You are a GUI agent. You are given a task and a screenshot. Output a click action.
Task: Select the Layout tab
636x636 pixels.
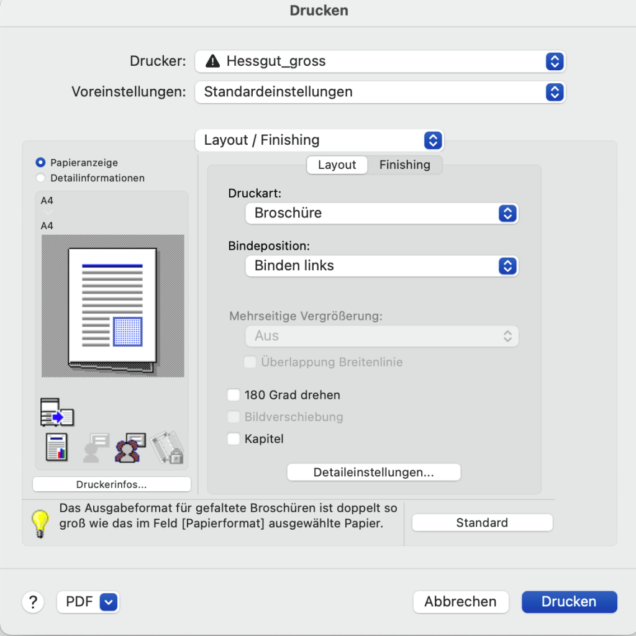pyautogui.click(x=337, y=165)
